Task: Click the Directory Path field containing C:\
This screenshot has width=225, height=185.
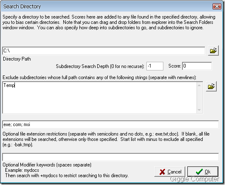Action: tap(103, 51)
